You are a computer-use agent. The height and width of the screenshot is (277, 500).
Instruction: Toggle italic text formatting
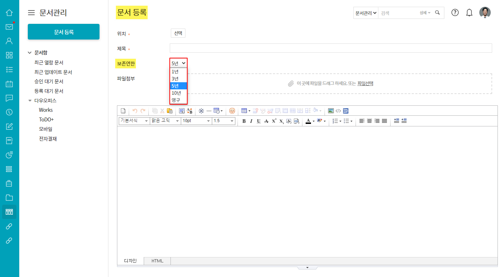pos(251,121)
